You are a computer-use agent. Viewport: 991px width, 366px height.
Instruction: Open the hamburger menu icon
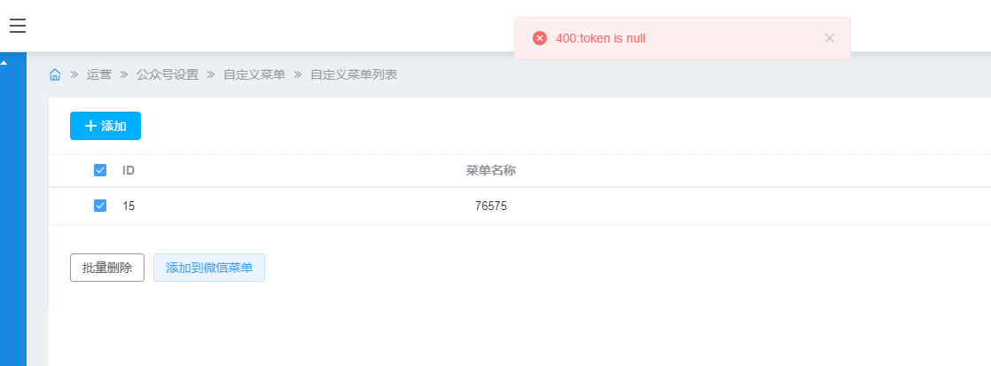click(18, 26)
